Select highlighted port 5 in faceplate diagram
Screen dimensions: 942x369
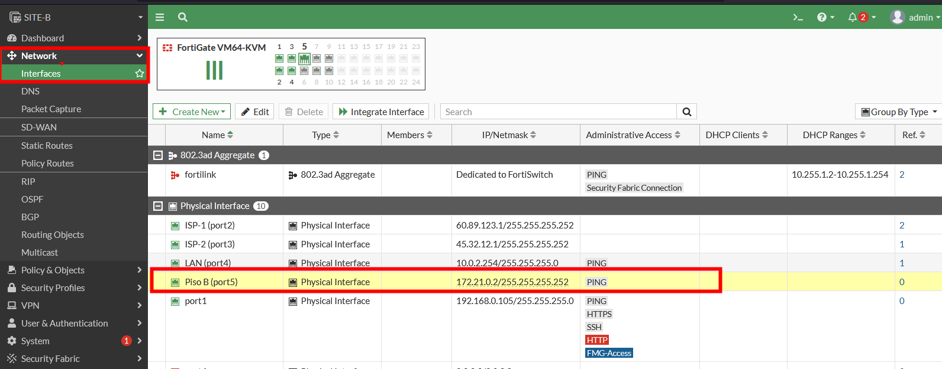pyautogui.click(x=304, y=58)
